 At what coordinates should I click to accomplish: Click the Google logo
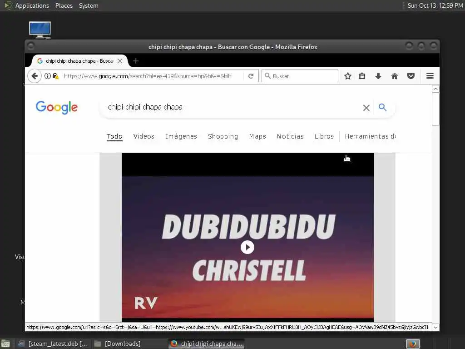pos(57,107)
